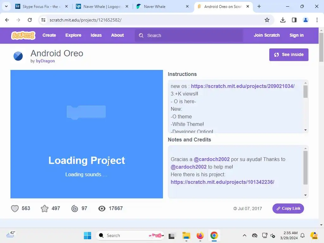Open a new browser tab

(259, 6)
